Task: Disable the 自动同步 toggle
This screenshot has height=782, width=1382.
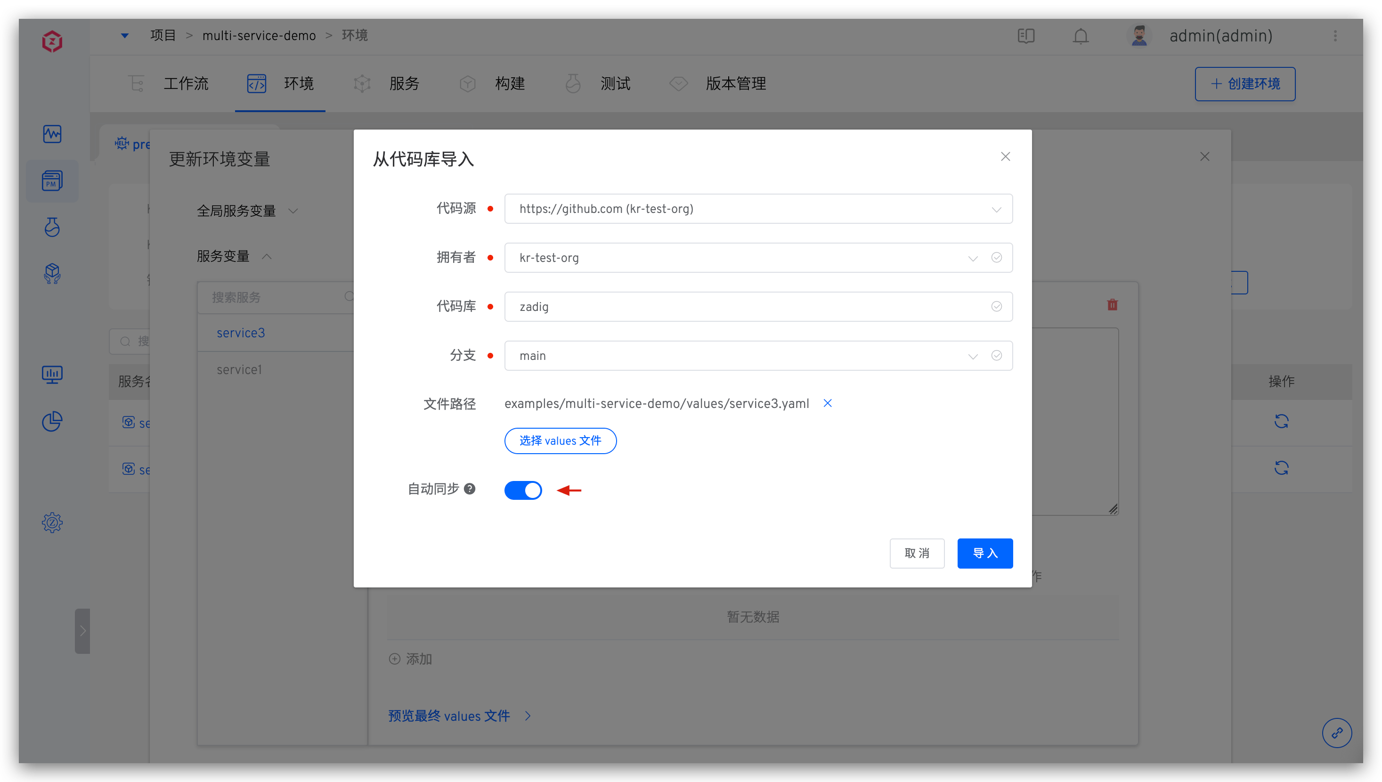Action: 523,490
